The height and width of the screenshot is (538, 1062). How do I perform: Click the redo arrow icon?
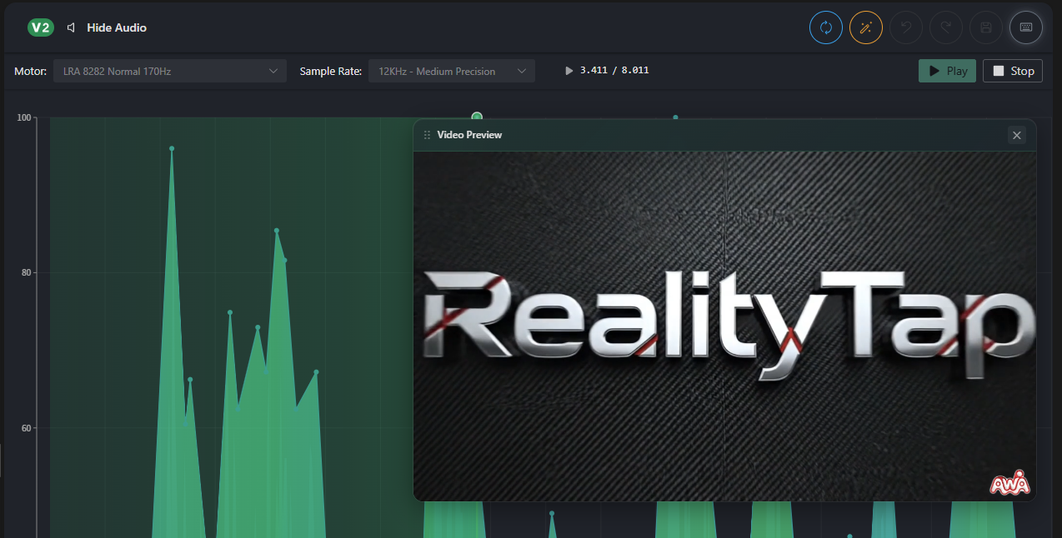945,27
